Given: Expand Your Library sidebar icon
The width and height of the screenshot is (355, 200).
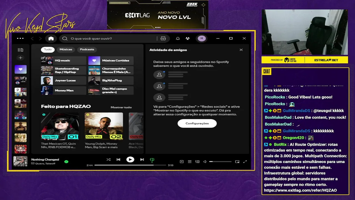Looking at the screenshot, I should point(21,50).
